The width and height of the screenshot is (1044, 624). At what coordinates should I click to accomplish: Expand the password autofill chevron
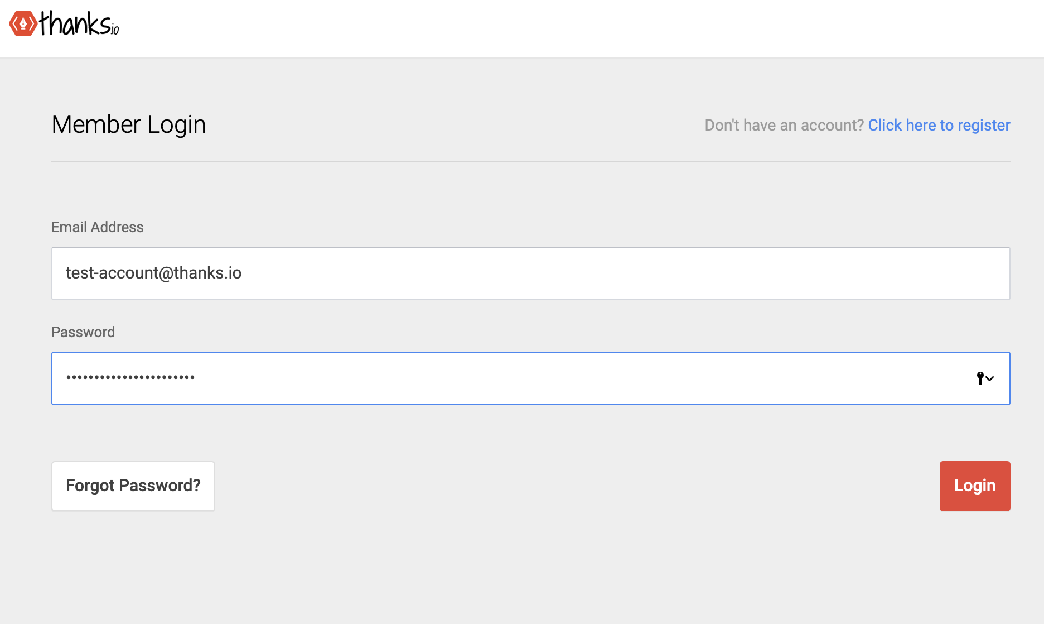990,378
